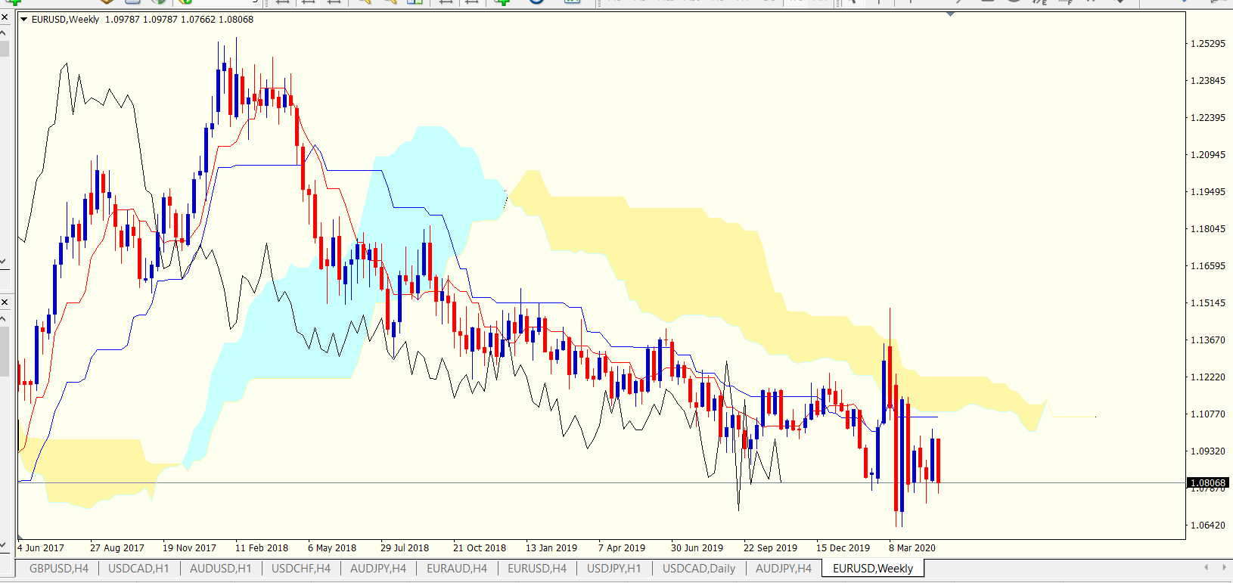This screenshot has width=1233, height=583.
Task: Click the 15 Dec 2019 date label
Action: click(x=843, y=548)
